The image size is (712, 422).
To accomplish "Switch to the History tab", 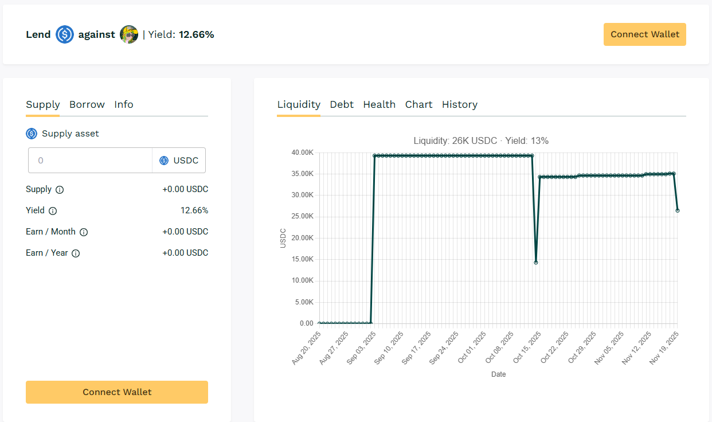I will 459,104.
